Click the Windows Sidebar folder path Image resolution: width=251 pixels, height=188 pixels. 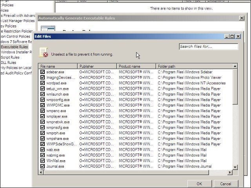click(x=185, y=72)
